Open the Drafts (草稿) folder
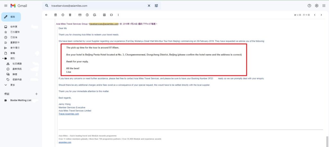Viewport: 329px width, 147px height. coord(13,53)
